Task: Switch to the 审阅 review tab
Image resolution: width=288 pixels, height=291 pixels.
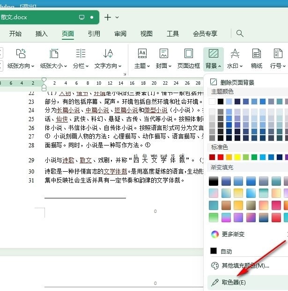Action: pyautogui.click(x=120, y=34)
